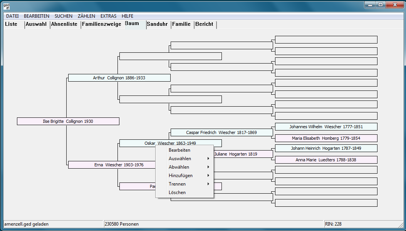Click the 'amenzell.ged geladen' status text
The width and height of the screenshot is (406, 231).
pos(26,224)
